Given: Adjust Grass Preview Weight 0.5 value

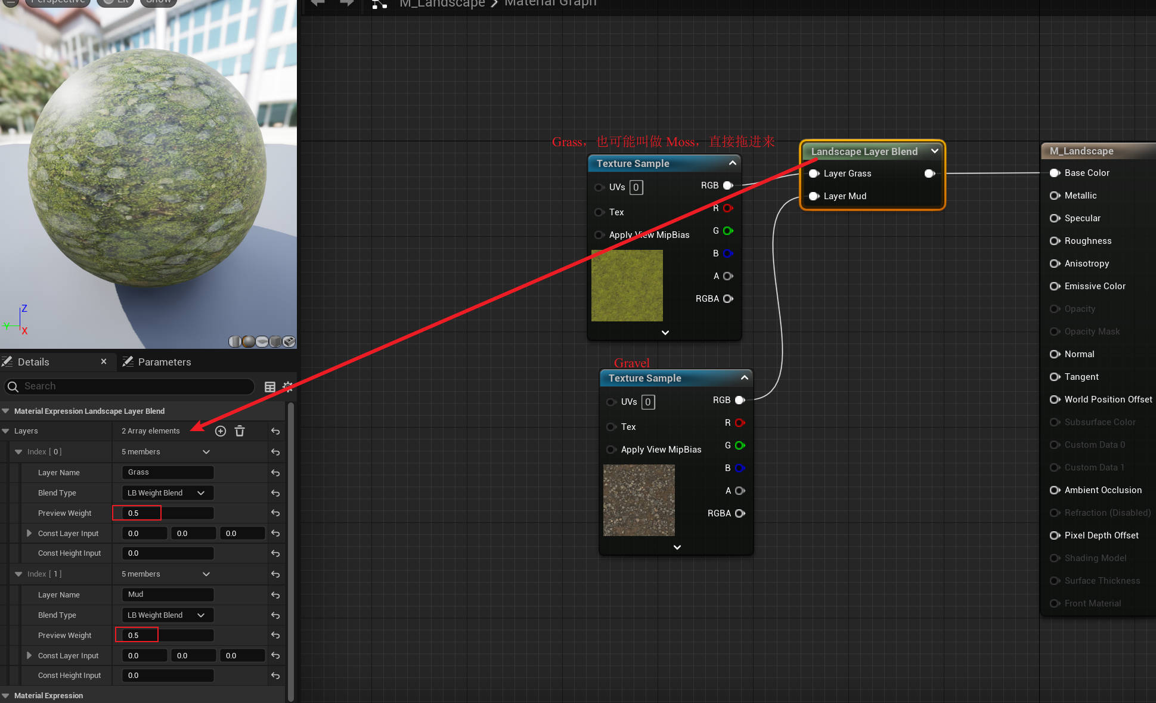Looking at the screenshot, I should (168, 513).
